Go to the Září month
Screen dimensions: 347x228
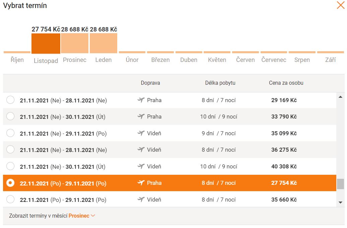[x=330, y=60]
